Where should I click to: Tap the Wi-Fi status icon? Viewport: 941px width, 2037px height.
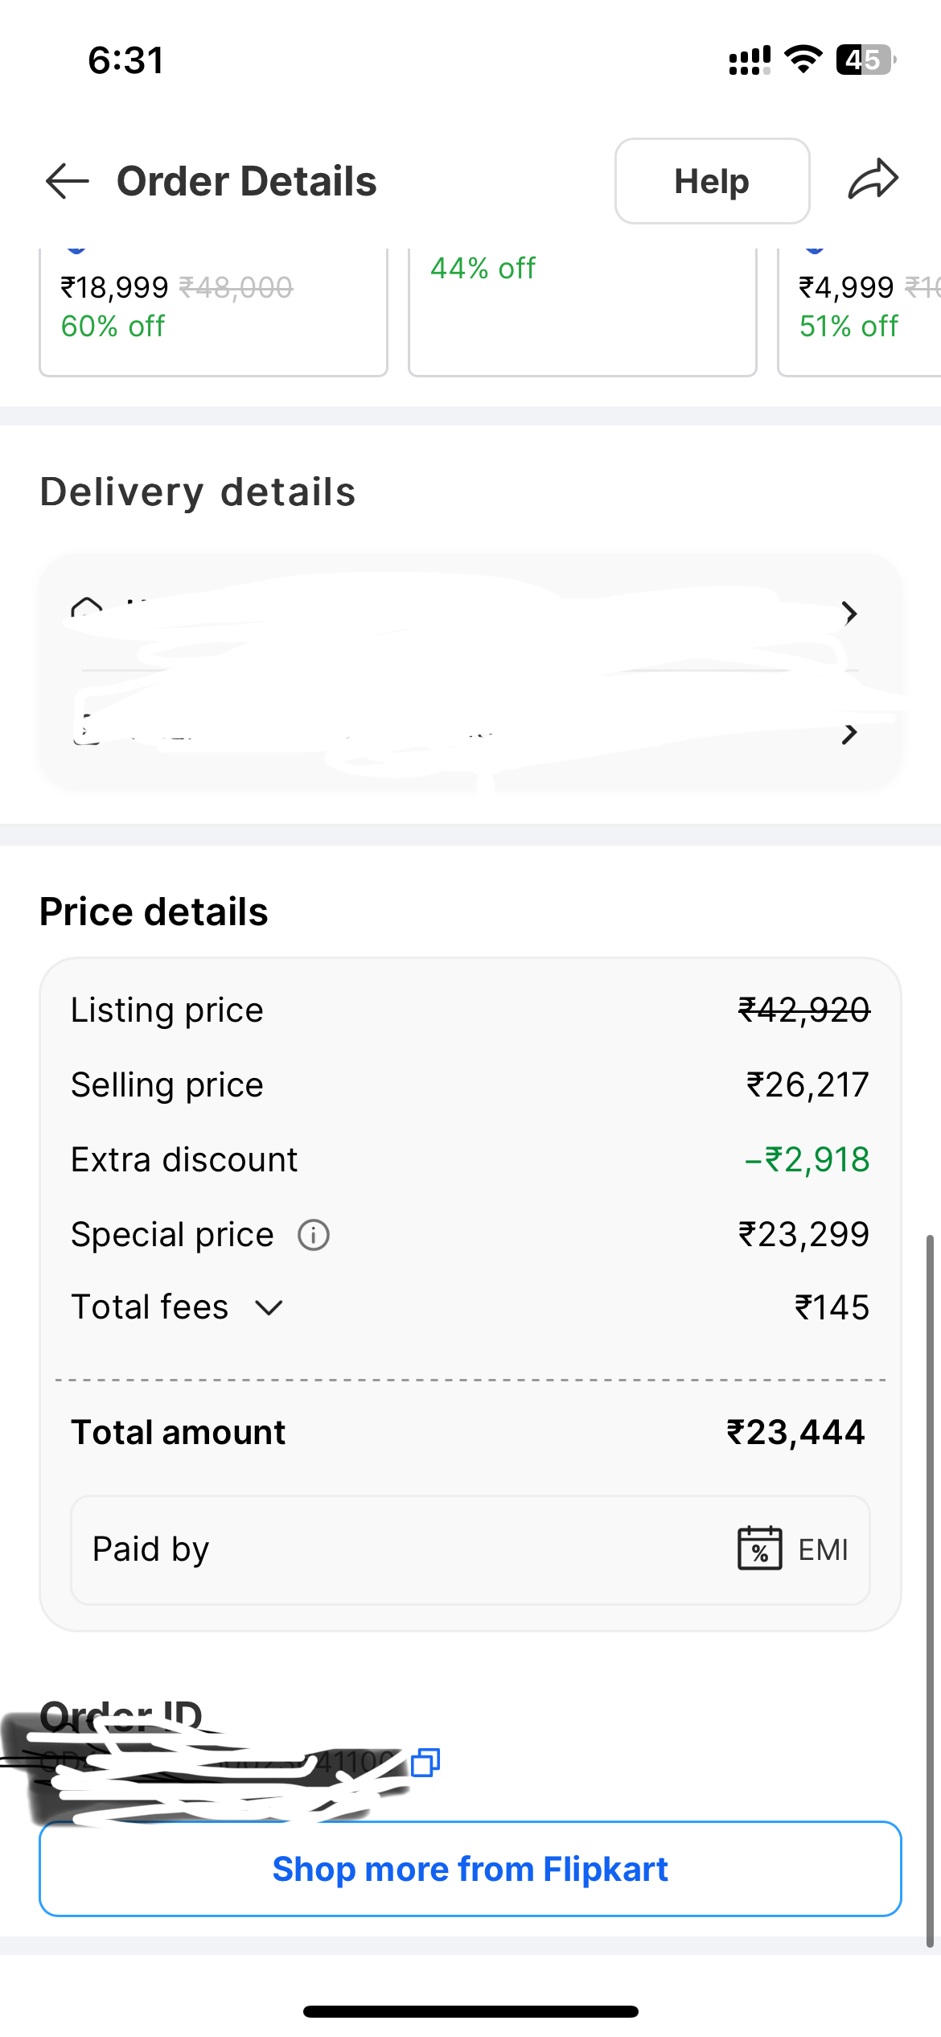click(x=803, y=60)
